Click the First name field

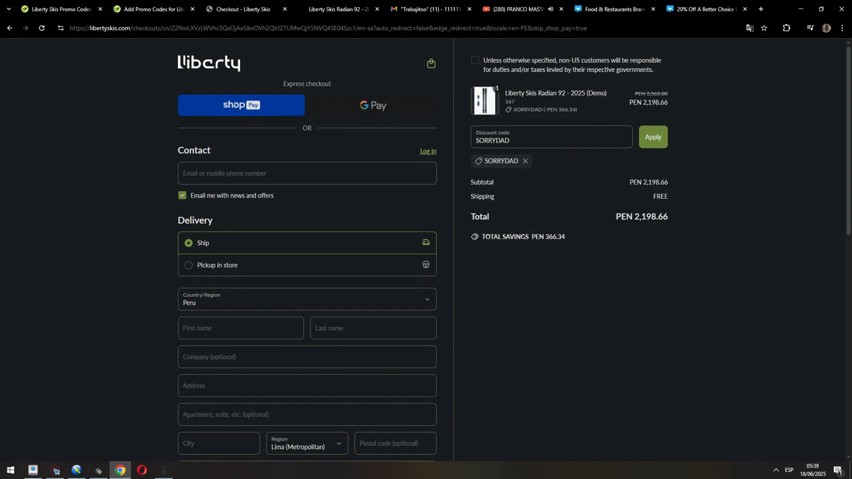pos(241,328)
